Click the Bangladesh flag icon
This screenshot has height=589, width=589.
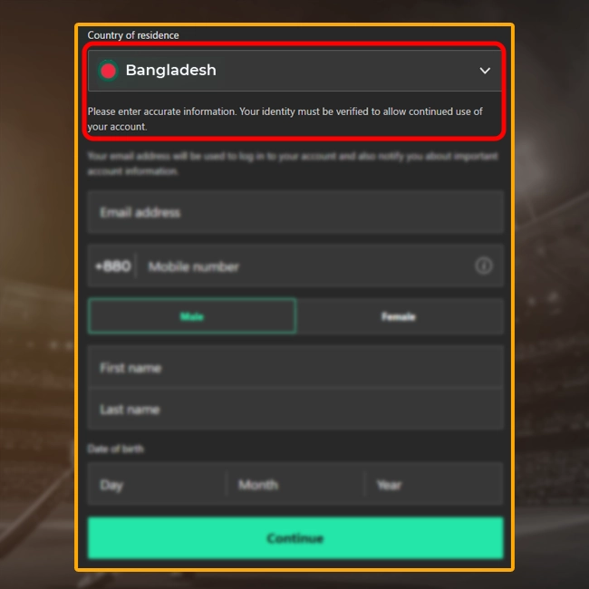click(x=108, y=71)
